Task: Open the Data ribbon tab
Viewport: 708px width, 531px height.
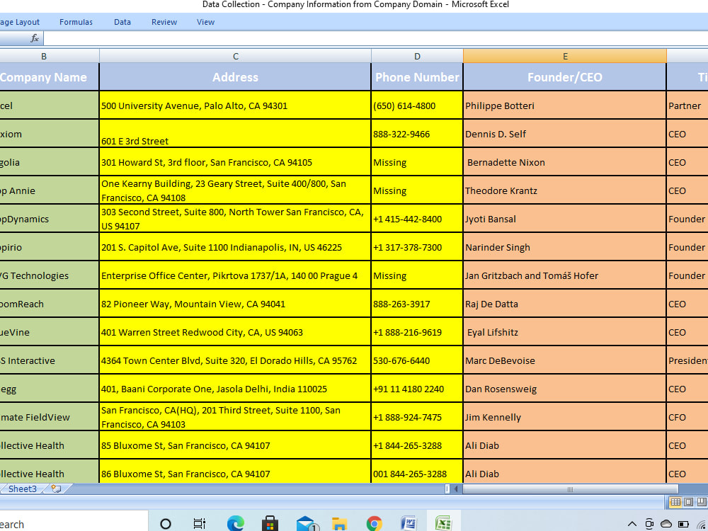Action: point(122,22)
